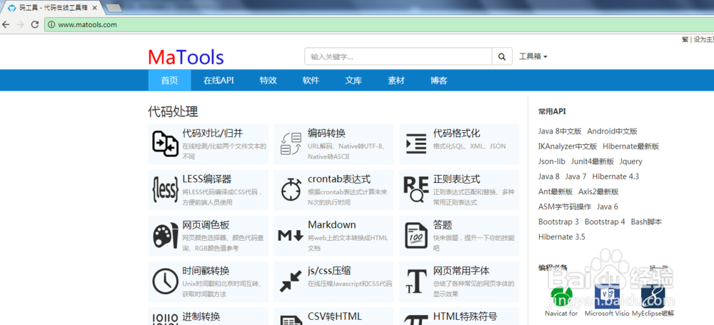Open the CSV转HTML table icon

point(291,321)
